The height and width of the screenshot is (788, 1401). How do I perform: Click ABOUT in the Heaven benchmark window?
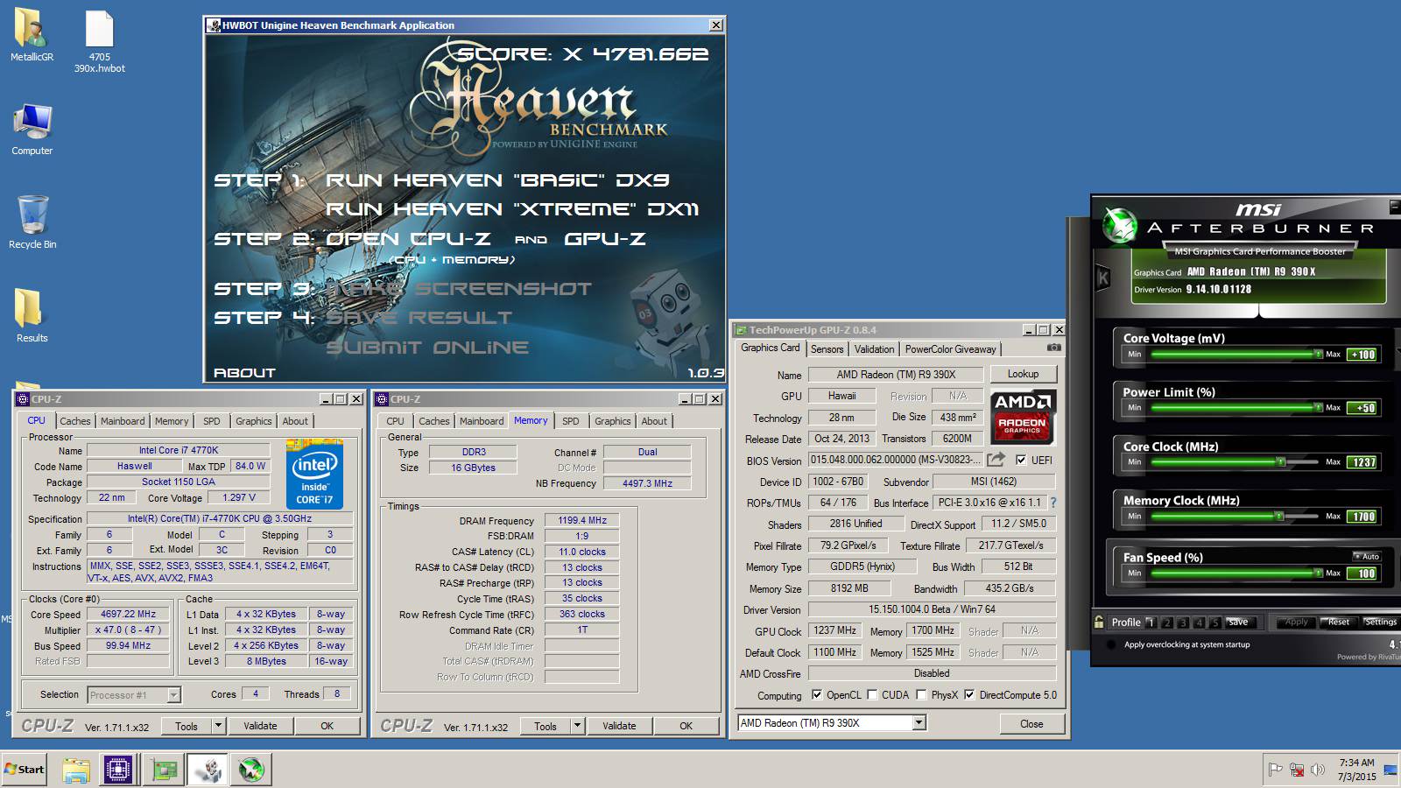pos(244,373)
